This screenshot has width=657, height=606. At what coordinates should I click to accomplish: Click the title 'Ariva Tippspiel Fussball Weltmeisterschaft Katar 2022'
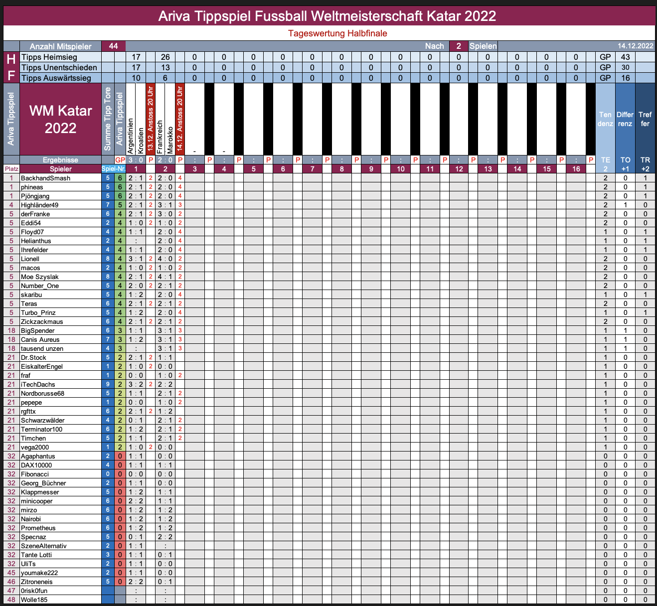click(328, 16)
